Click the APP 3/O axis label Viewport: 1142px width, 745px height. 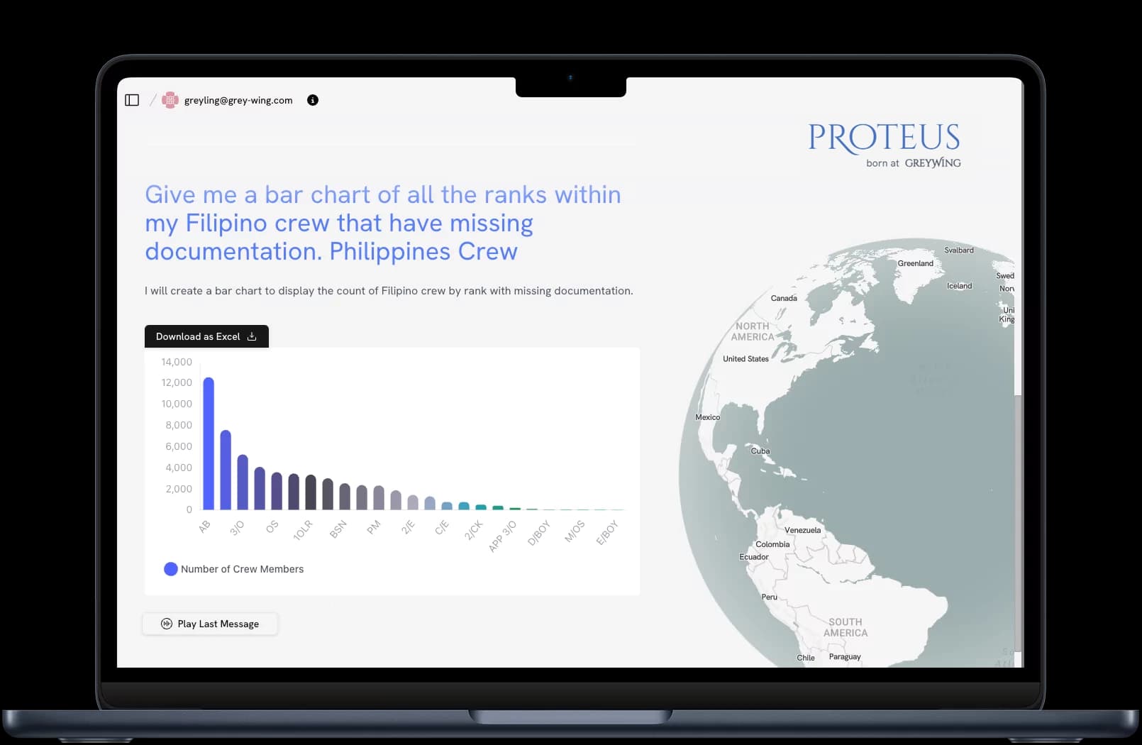tap(503, 536)
